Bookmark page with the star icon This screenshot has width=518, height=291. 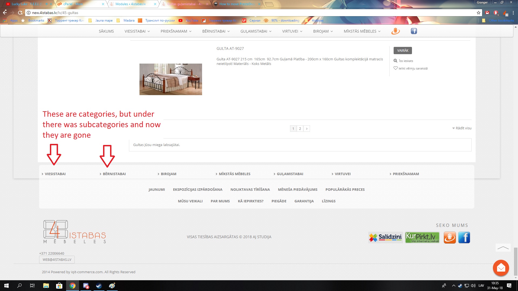478,13
